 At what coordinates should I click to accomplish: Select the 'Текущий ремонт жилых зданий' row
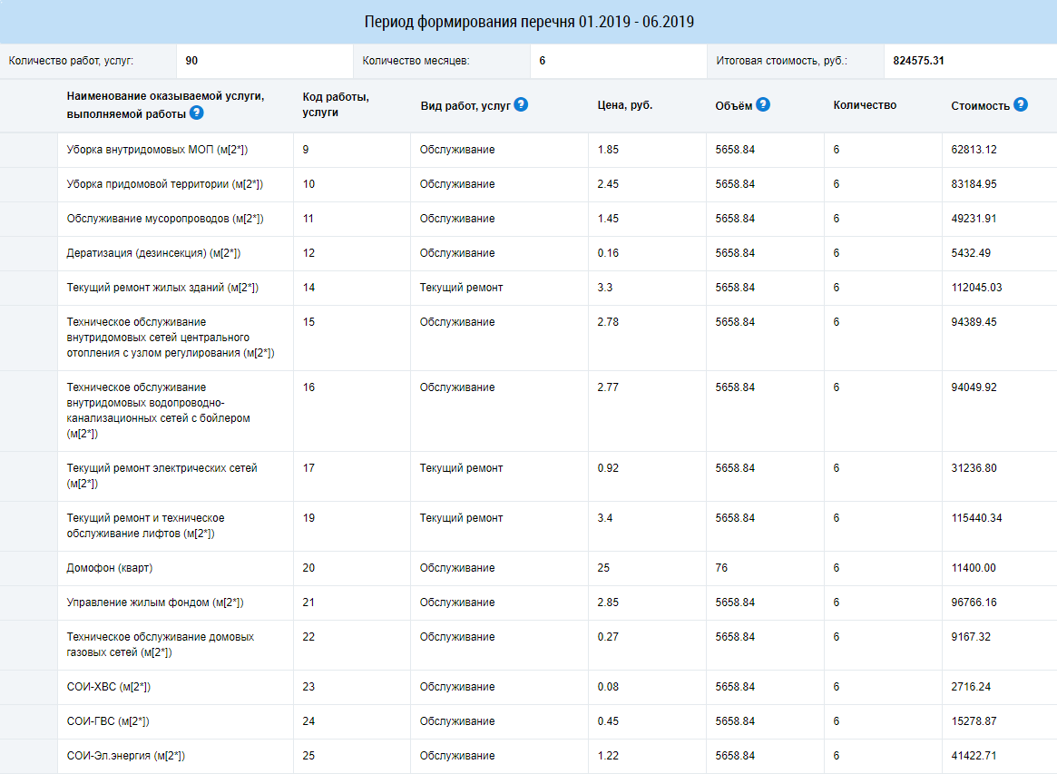162,288
